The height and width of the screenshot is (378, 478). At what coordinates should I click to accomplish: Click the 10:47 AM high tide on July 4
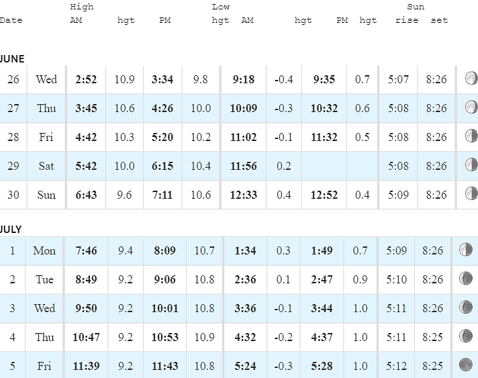(x=87, y=338)
